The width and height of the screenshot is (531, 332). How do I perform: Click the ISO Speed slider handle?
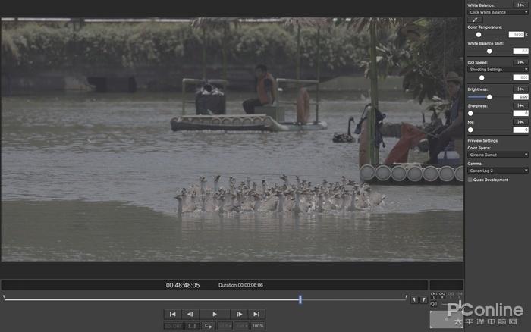482,78
